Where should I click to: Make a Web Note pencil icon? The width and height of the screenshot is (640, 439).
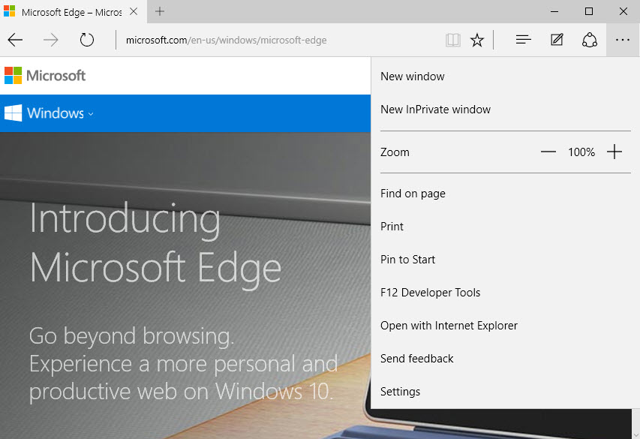(557, 40)
